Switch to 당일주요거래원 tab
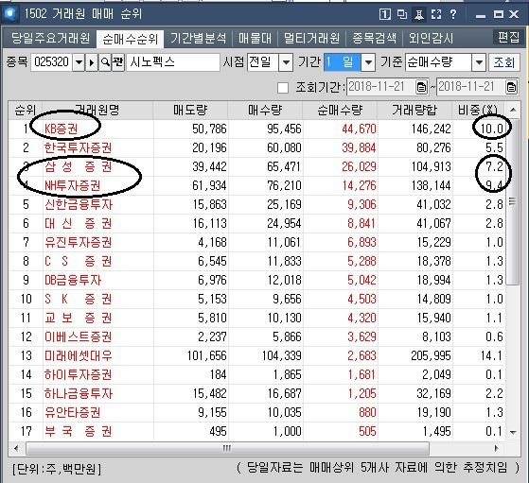The height and width of the screenshot is (483, 529). pyautogui.click(x=50, y=39)
